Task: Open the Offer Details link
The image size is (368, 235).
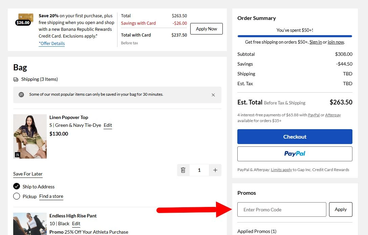Action: [x=51, y=43]
